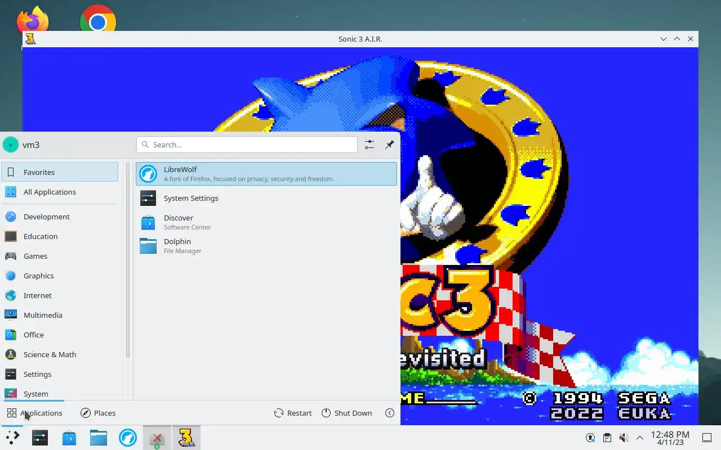Select the Favorites category
Viewport: 721px width, 450px height.
click(60, 172)
